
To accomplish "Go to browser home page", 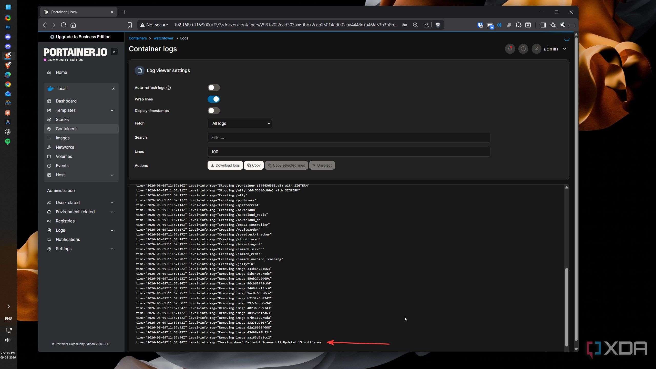I will coord(73,25).
